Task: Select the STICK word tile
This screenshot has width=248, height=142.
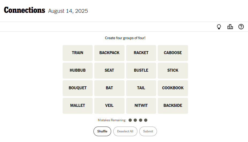Action: [173, 70]
